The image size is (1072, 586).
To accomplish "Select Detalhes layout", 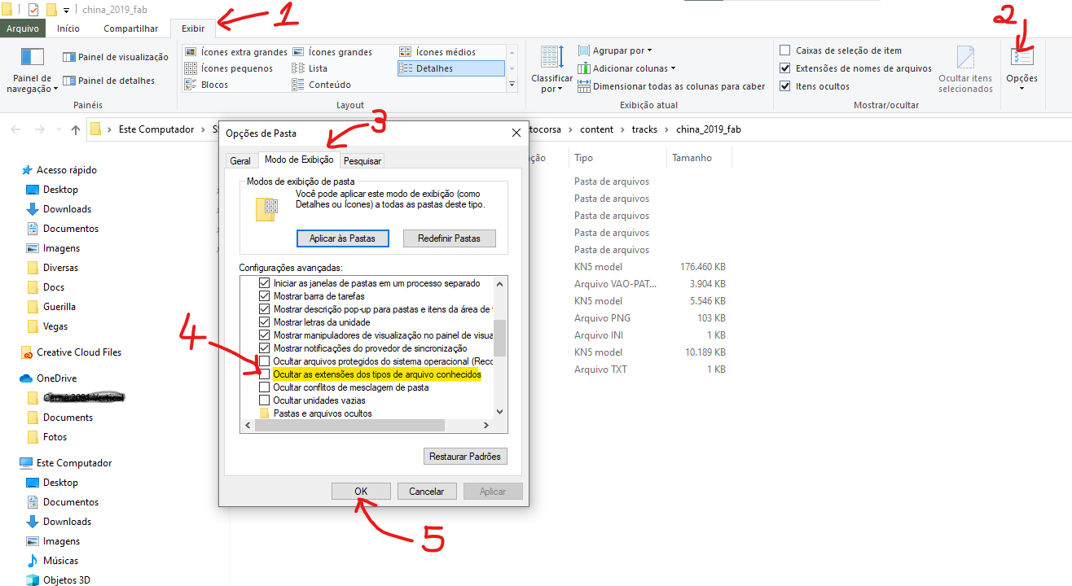I will point(450,68).
